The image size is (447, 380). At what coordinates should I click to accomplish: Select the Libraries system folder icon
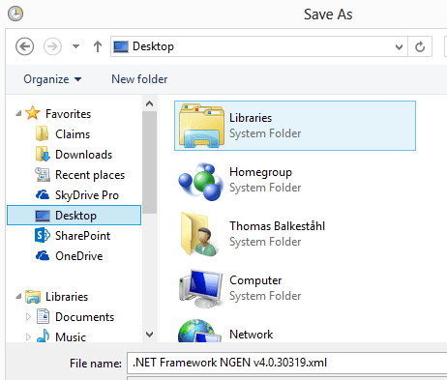(x=202, y=126)
